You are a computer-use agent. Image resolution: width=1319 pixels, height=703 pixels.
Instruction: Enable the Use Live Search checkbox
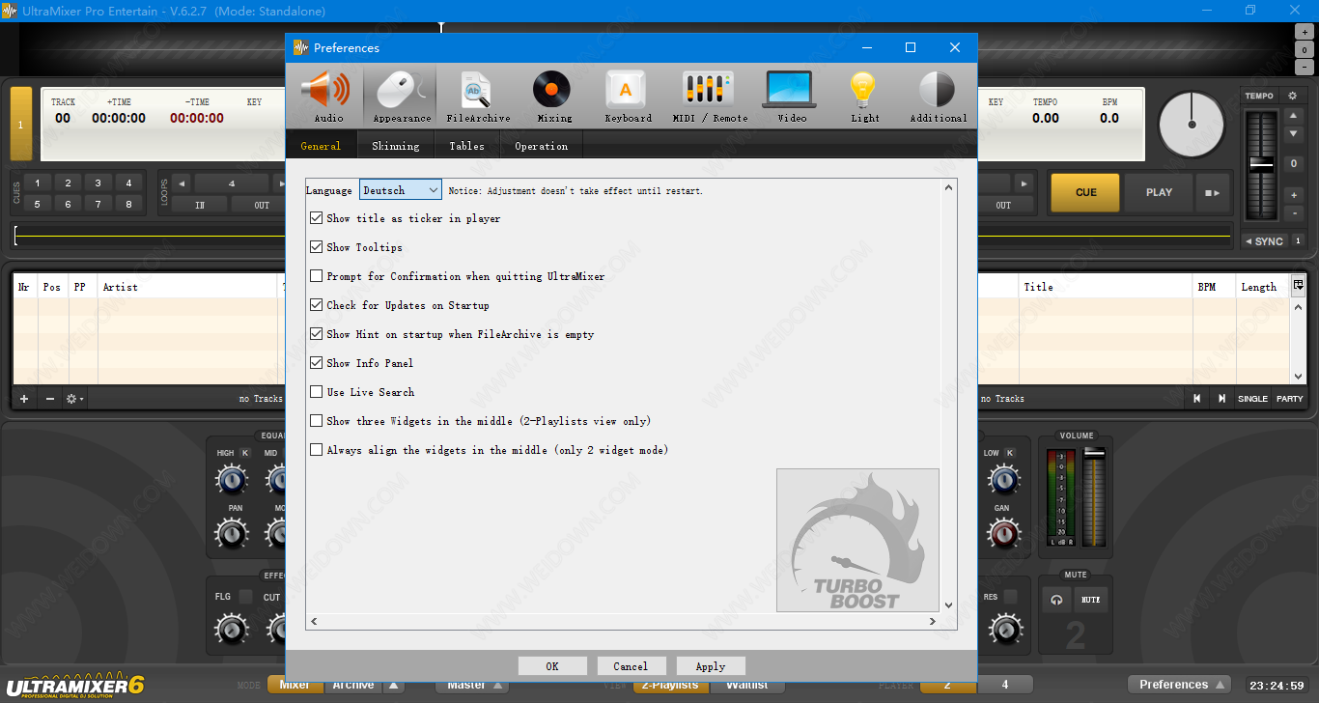point(316,392)
